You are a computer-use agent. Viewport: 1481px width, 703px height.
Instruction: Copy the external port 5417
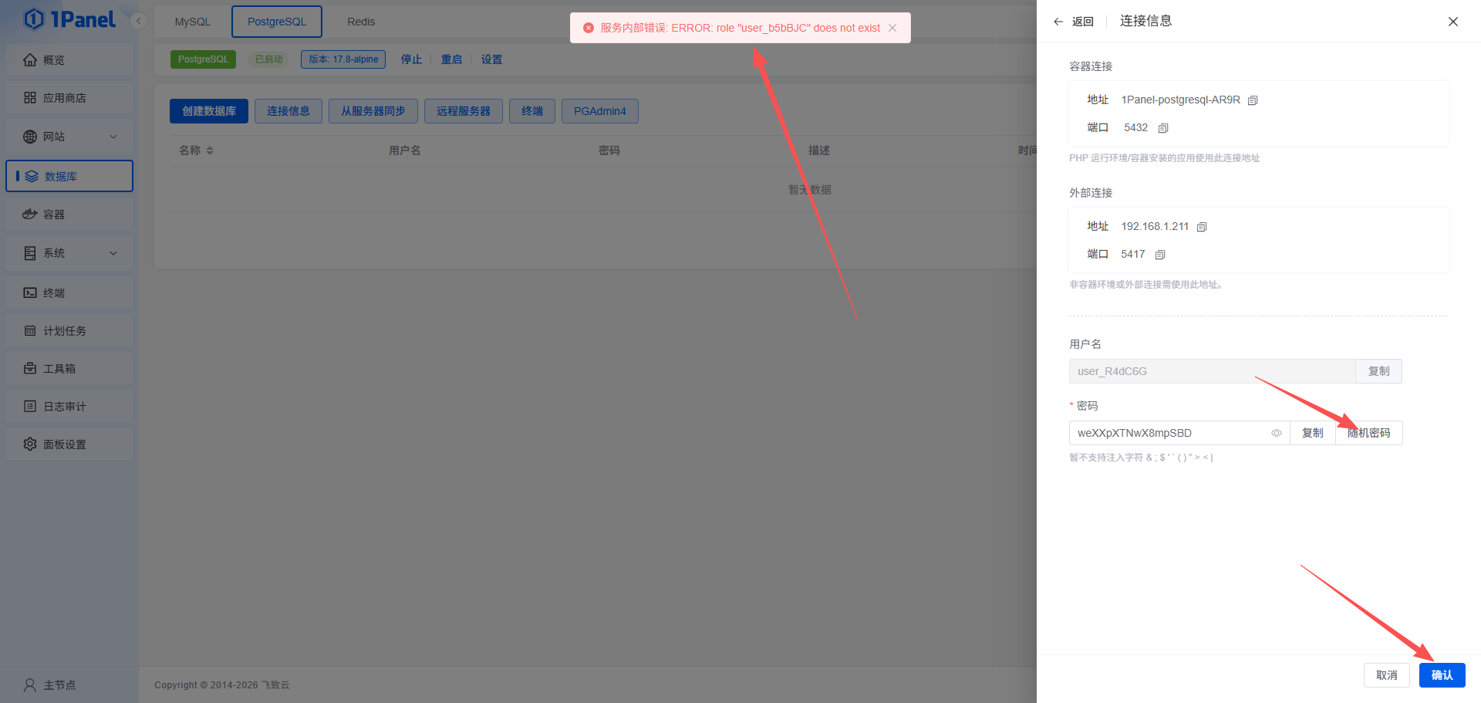point(1160,255)
